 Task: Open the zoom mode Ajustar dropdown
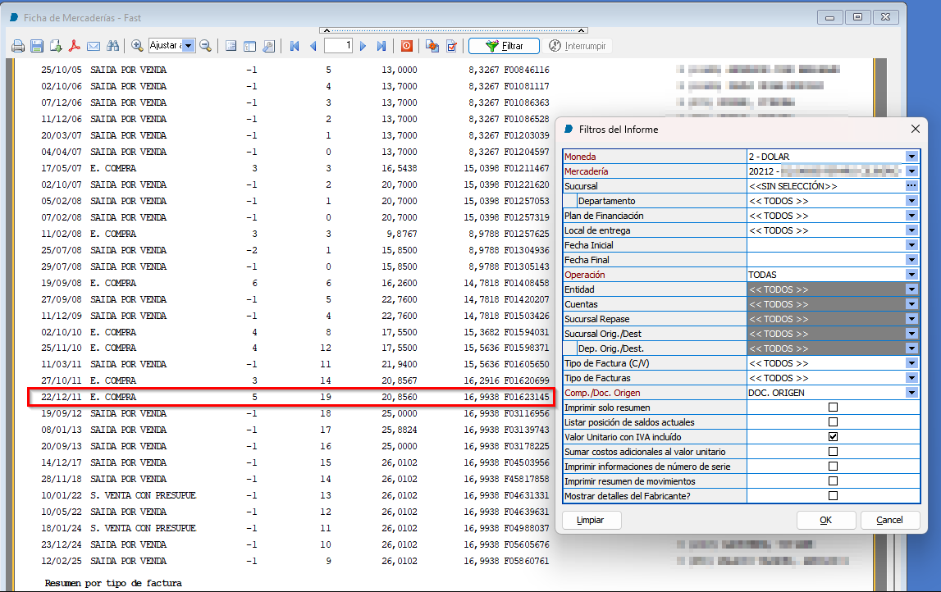tap(189, 46)
